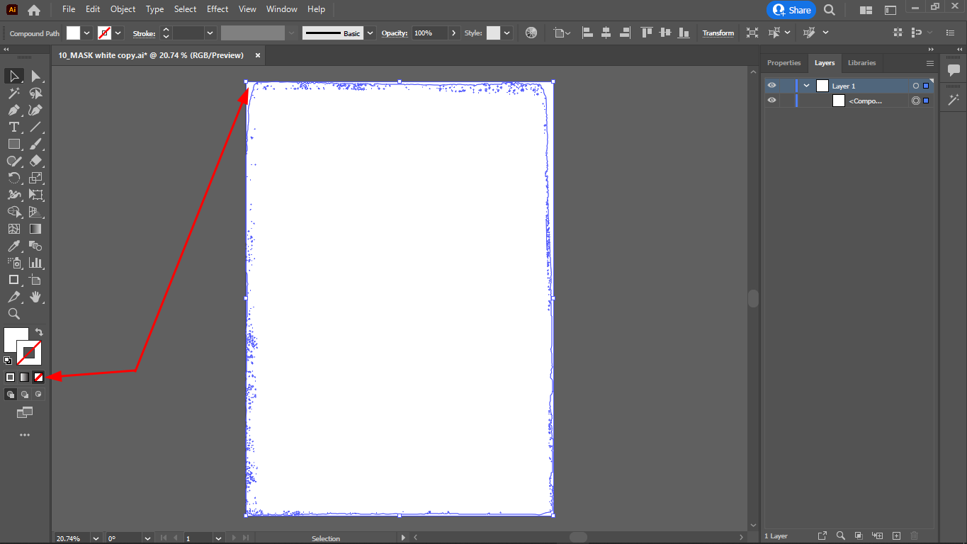Choose the Type tool

(x=13, y=127)
